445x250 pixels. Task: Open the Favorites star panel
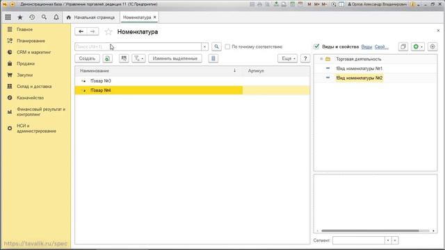20,17
